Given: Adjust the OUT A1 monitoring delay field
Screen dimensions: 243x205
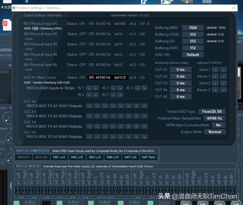Looking at the screenshot, I should (x=180, y=70).
